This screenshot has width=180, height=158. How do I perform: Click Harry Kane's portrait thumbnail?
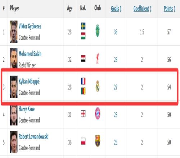14,115
